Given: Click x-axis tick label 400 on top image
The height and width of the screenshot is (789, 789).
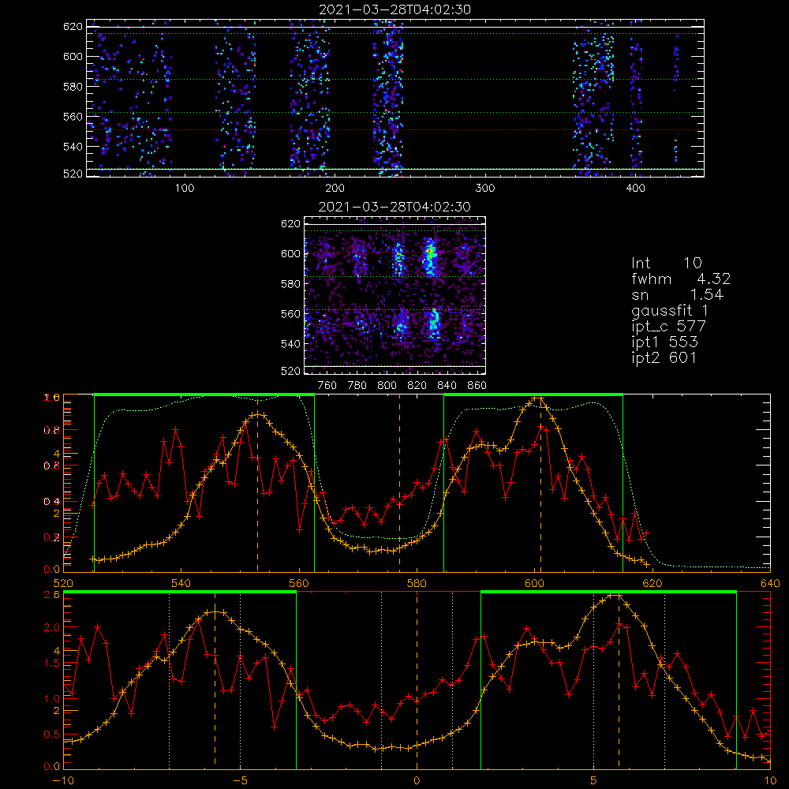Looking at the screenshot, I should click(635, 189).
